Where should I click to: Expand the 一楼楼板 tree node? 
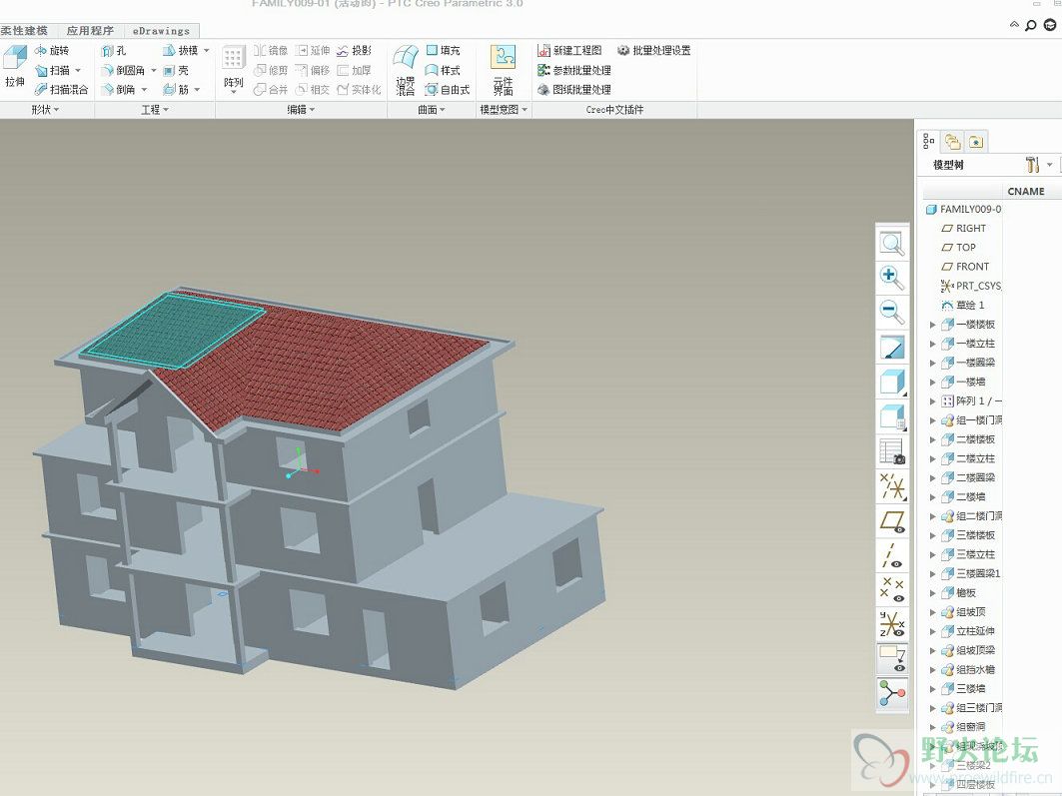point(933,325)
